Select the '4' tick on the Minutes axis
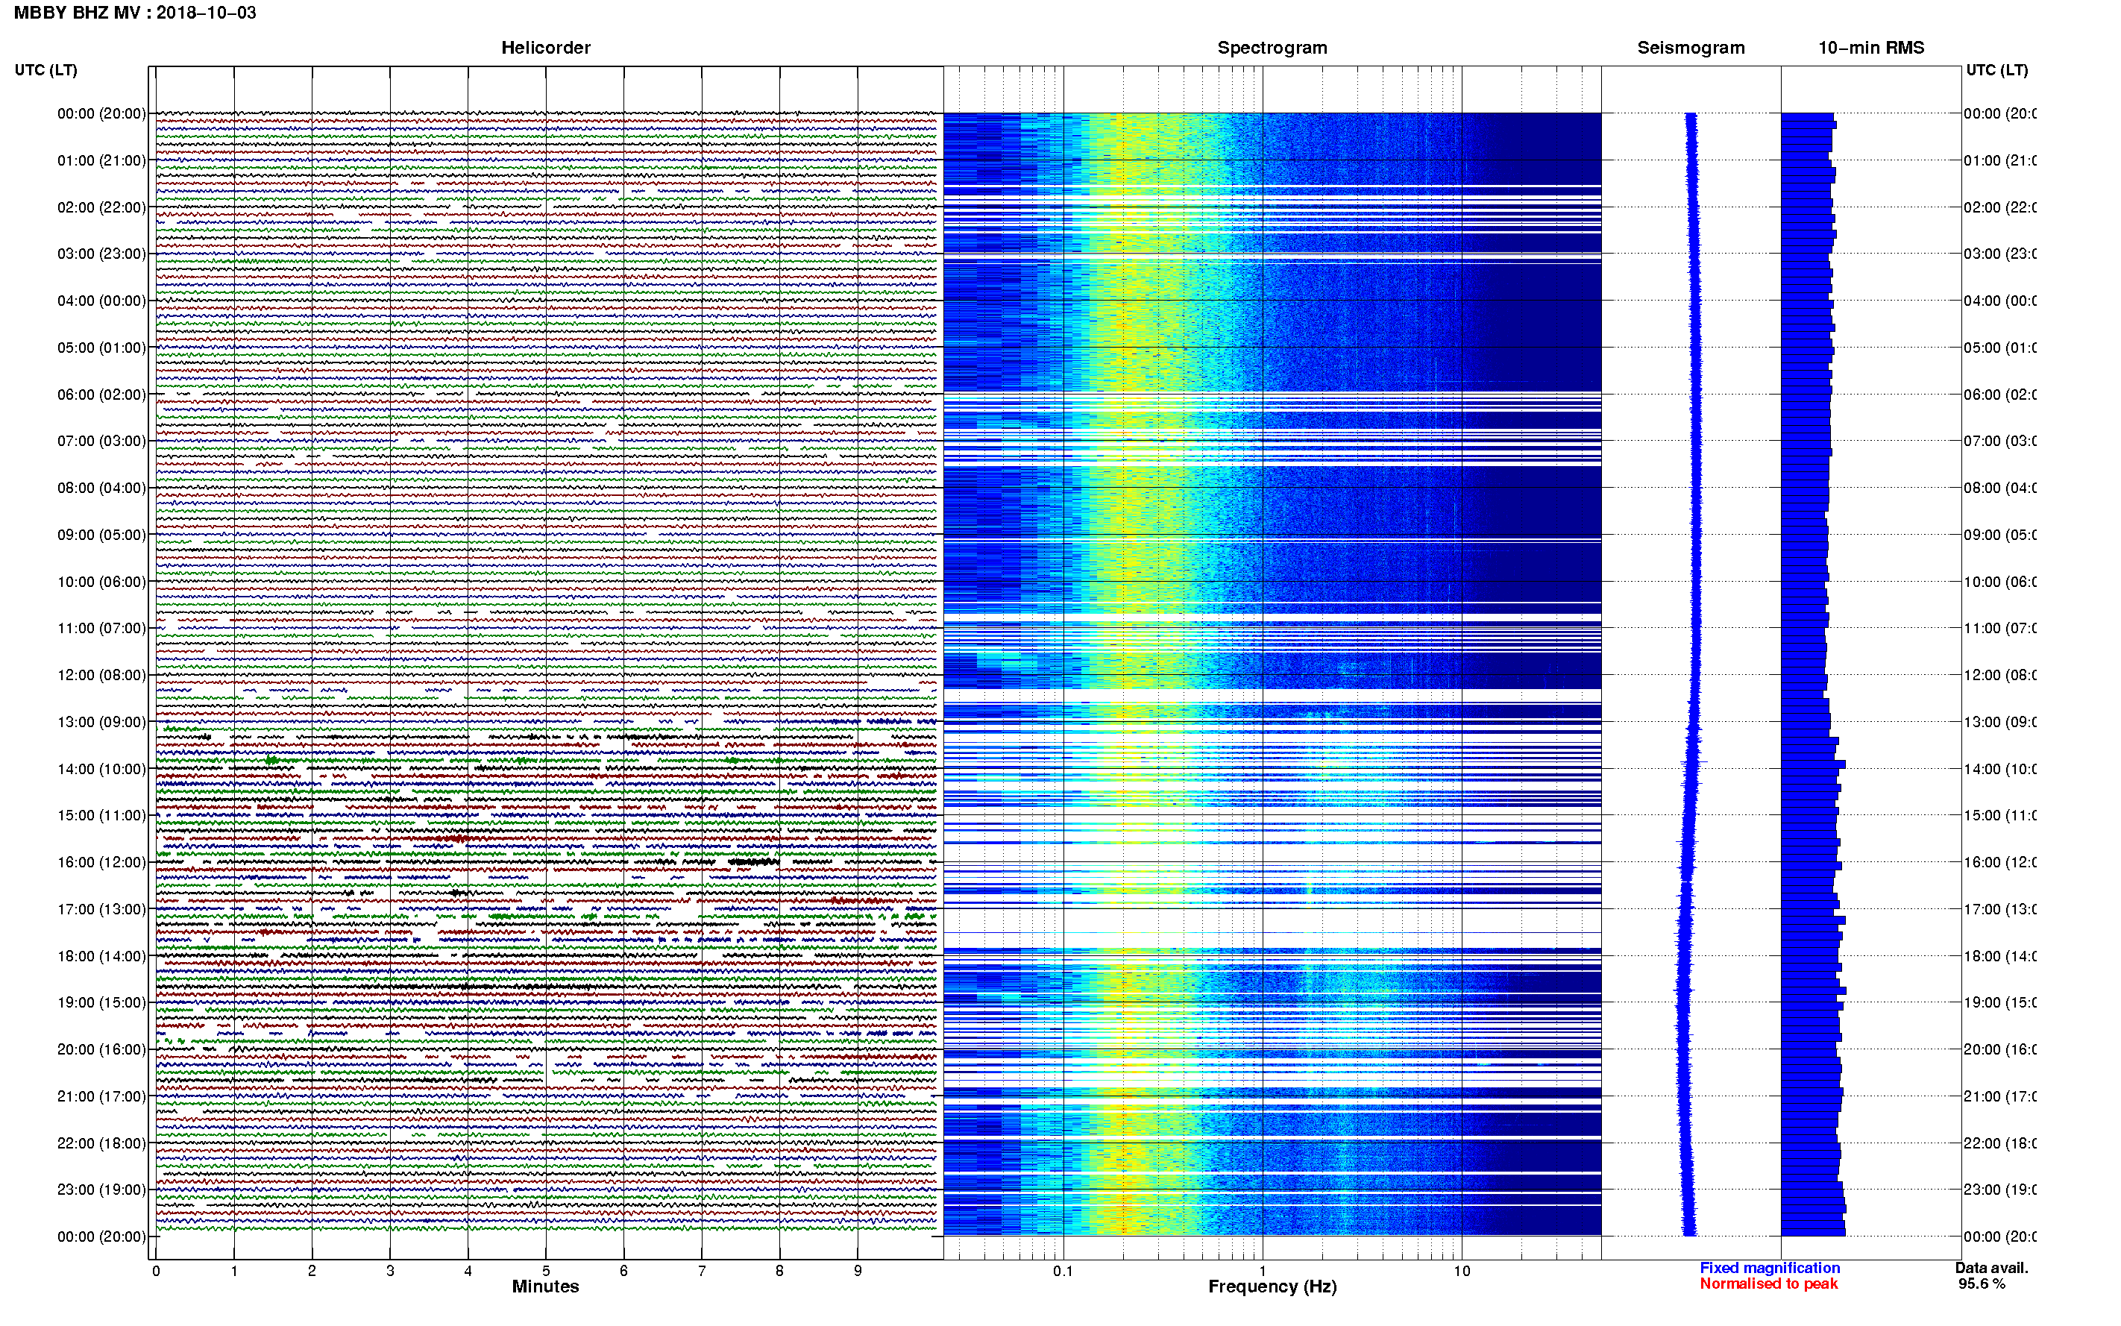 tap(468, 1271)
